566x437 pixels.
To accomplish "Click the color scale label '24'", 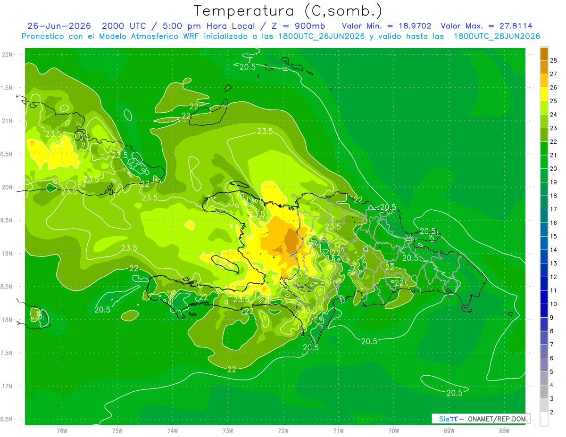I will (554, 115).
